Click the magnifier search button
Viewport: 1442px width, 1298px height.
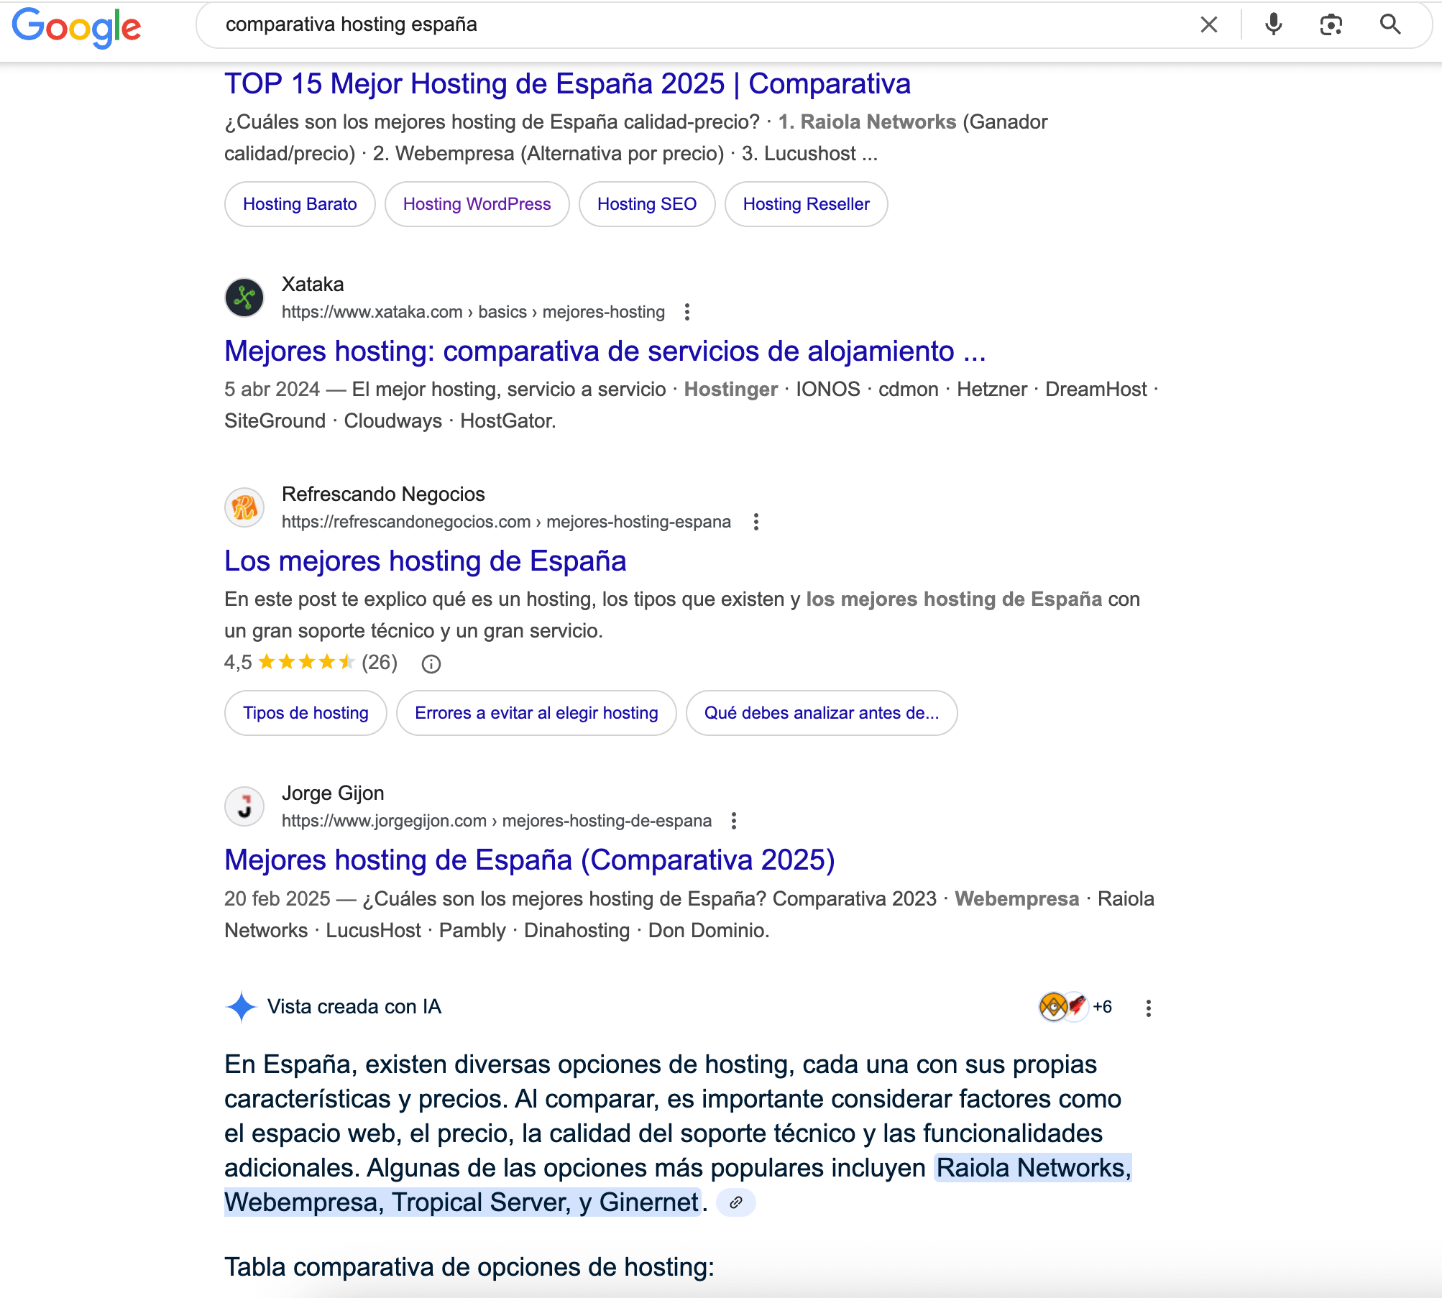coord(1390,25)
